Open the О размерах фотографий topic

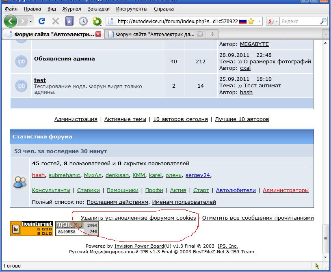(277, 61)
